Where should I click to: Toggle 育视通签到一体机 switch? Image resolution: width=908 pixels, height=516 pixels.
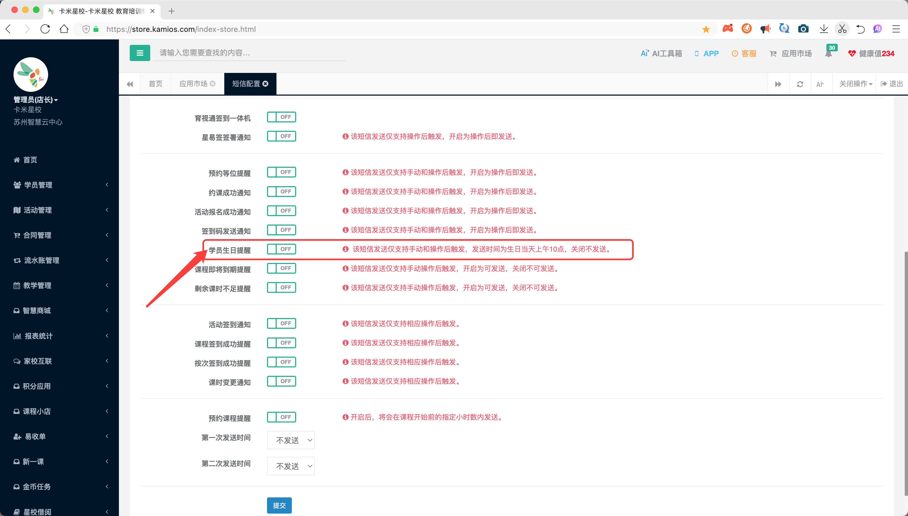click(281, 117)
